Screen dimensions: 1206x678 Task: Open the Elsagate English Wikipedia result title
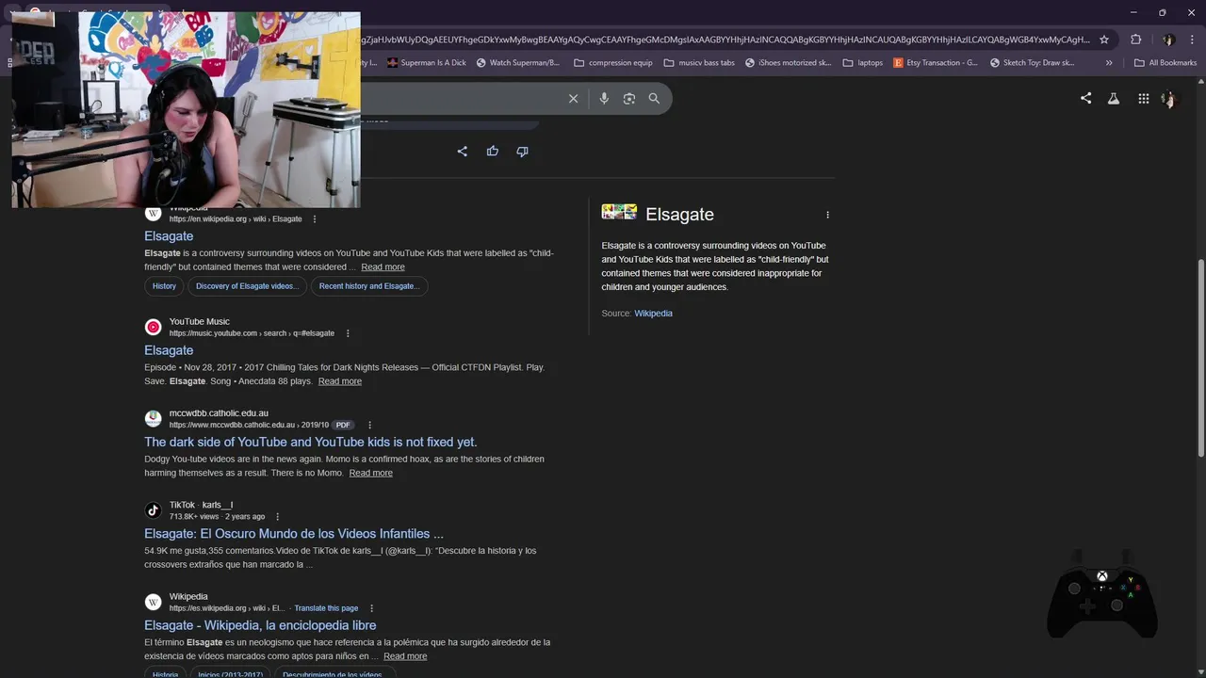(x=169, y=236)
